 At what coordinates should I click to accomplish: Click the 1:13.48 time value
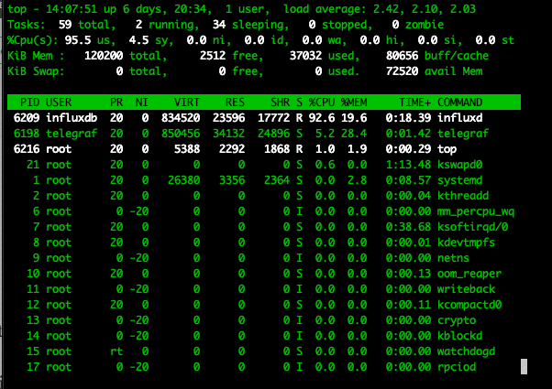coord(408,165)
